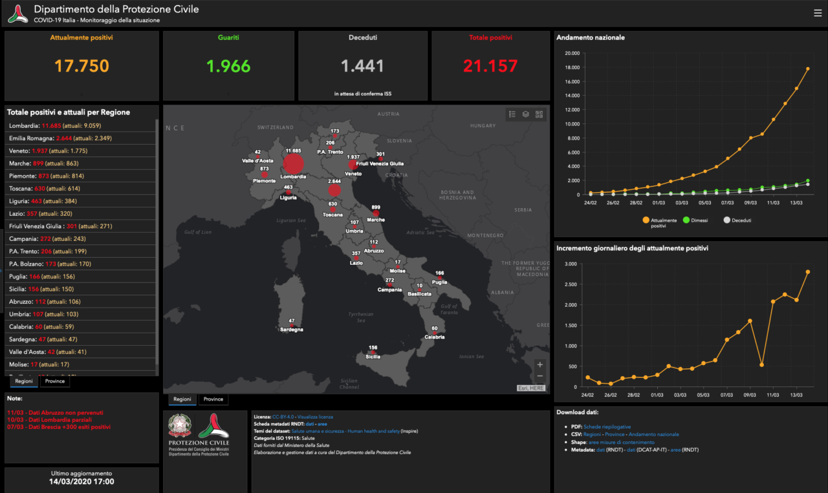Click the Visualizza licenza link
The image size is (828, 493).
pos(317,417)
